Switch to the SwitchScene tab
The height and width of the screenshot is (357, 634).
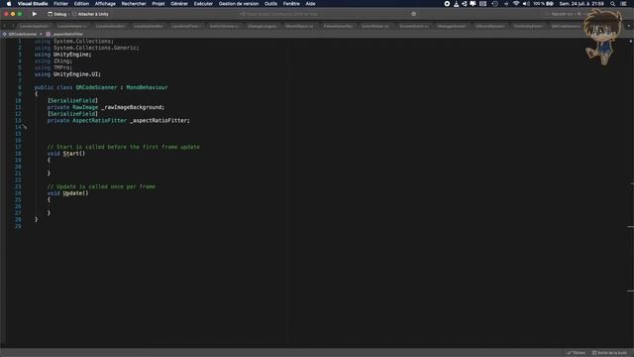224,26
